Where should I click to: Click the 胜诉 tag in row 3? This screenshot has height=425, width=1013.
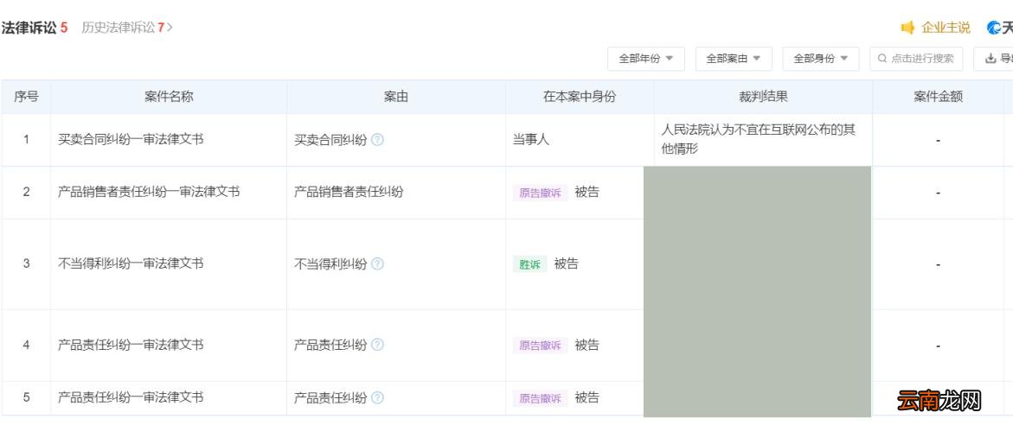tap(529, 264)
